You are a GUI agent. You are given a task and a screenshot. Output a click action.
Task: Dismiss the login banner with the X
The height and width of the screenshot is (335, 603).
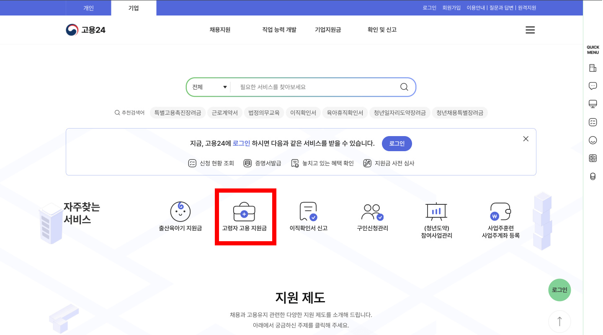pos(526,138)
